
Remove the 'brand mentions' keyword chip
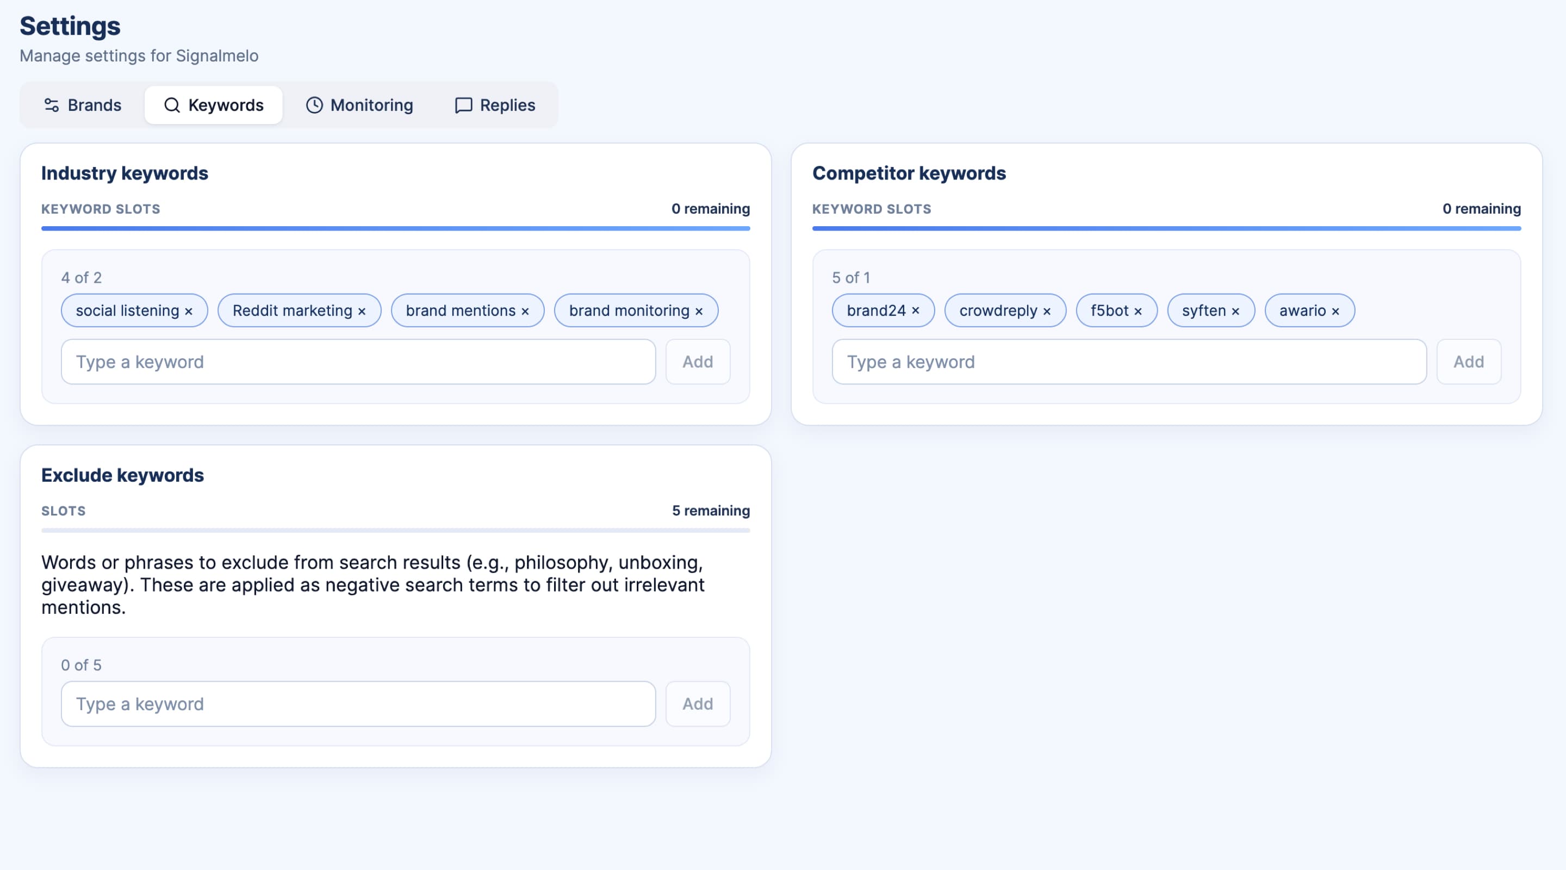click(525, 311)
